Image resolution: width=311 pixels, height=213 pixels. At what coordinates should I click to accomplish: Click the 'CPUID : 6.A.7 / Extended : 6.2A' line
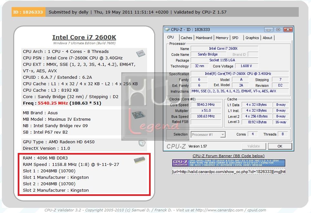pyautogui.click(x=57, y=77)
